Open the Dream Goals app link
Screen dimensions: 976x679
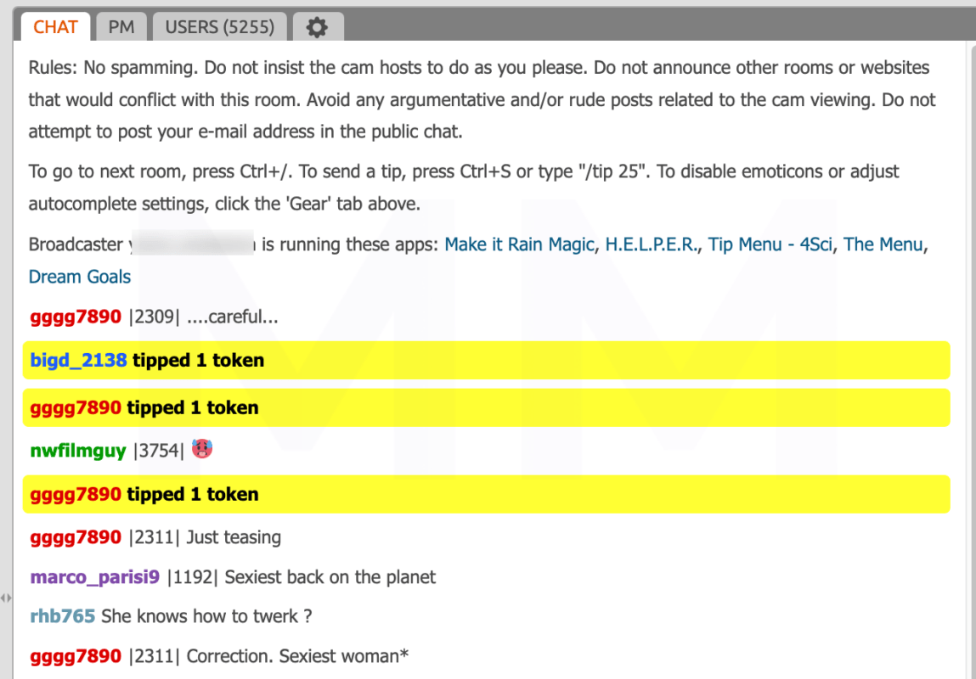[80, 277]
